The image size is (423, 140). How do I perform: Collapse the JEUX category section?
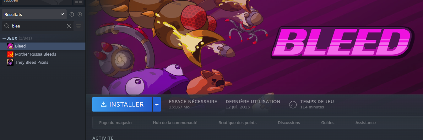4,38
